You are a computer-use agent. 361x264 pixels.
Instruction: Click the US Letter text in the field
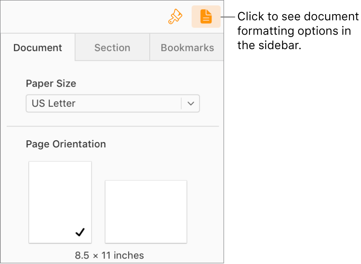coord(54,104)
